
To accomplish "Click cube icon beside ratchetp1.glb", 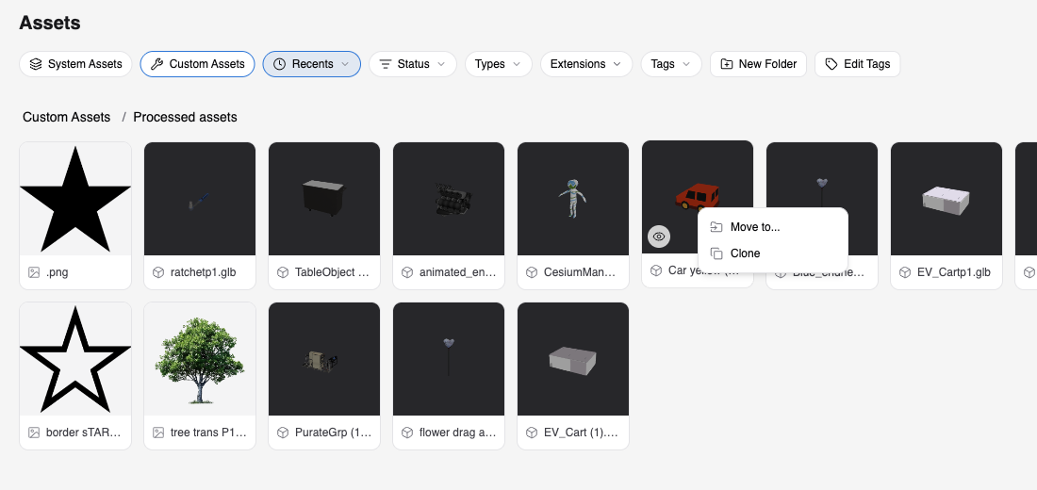I will tap(158, 272).
